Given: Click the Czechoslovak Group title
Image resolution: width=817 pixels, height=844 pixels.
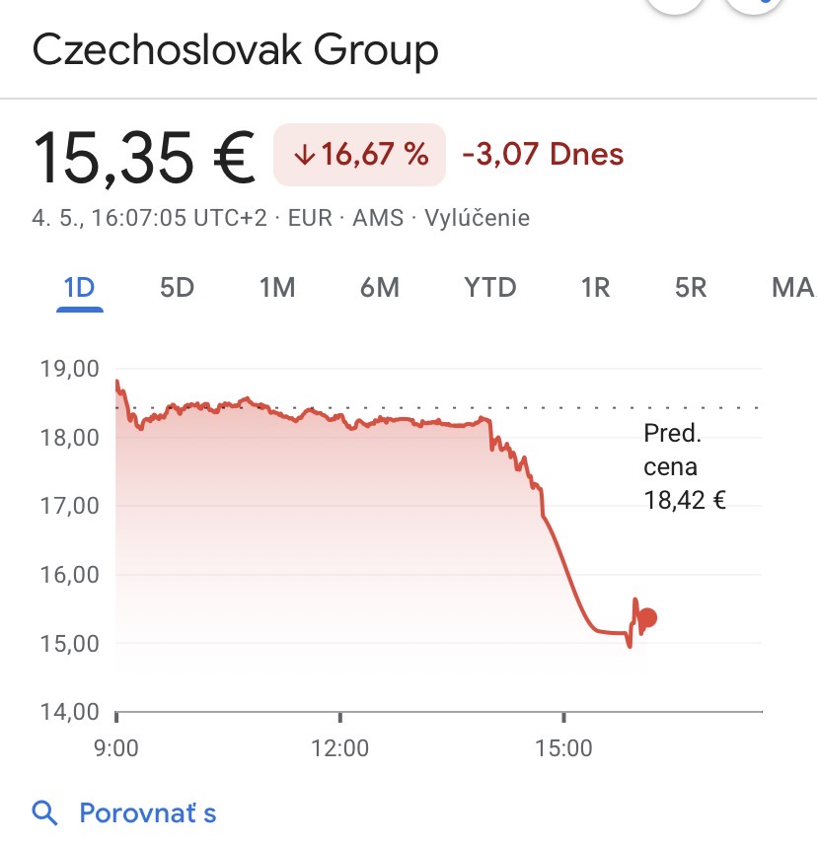Looking at the screenshot, I should tap(236, 49).
